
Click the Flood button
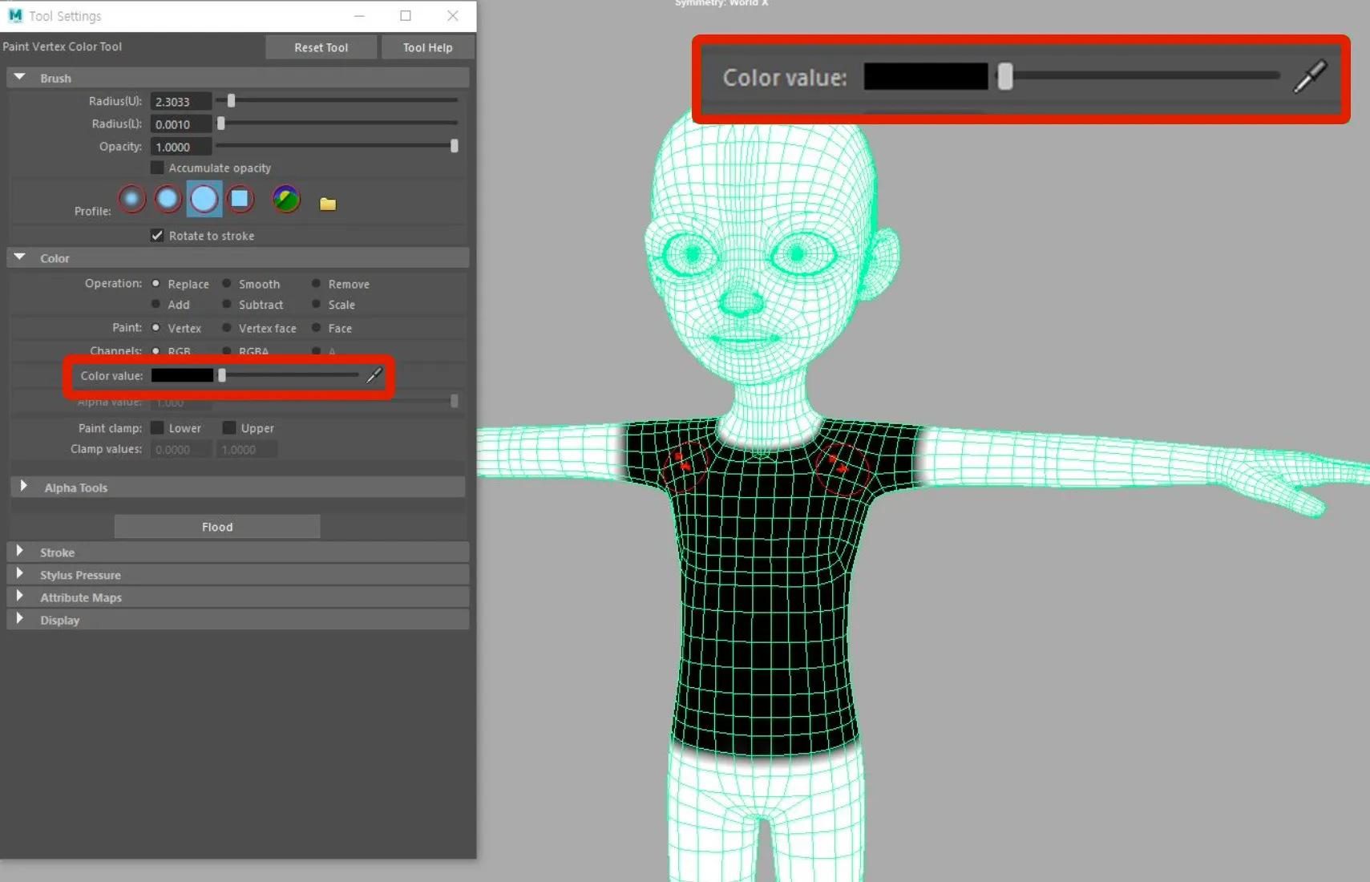coord(217,527)
